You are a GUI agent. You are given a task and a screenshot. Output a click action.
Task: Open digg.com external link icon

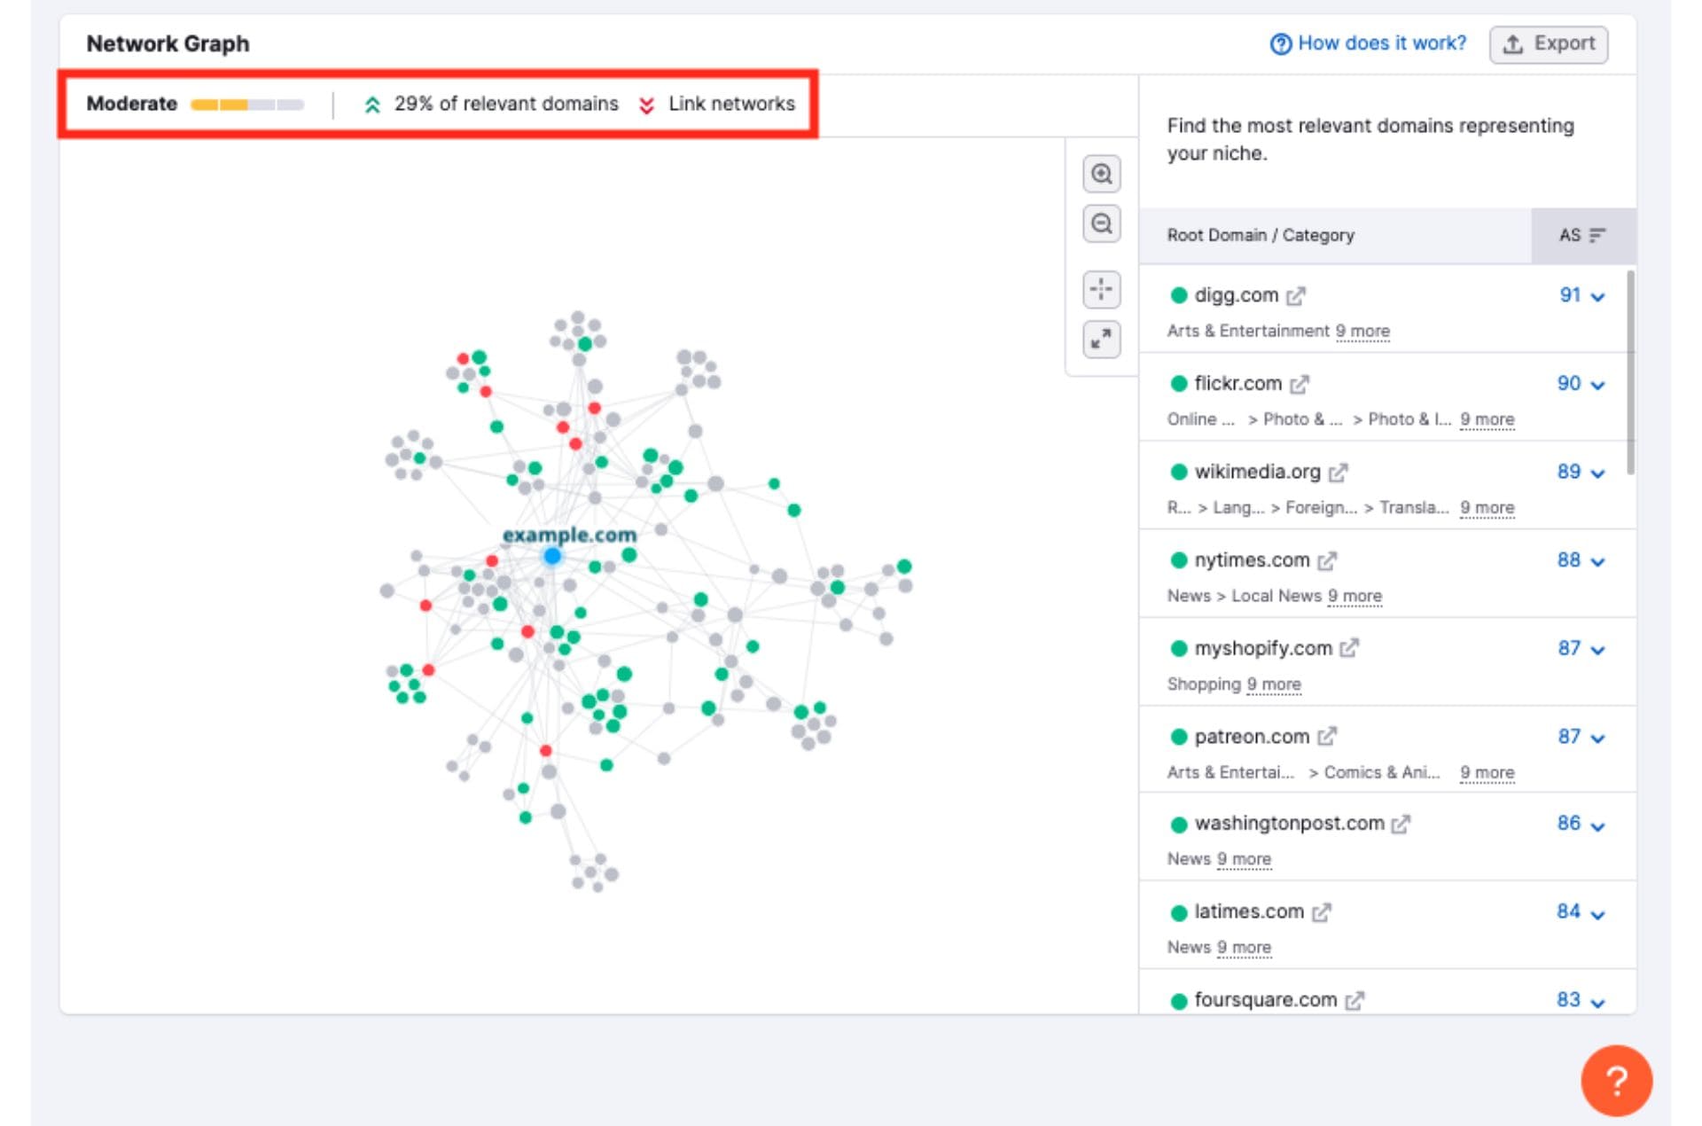tap(1296, 296)
